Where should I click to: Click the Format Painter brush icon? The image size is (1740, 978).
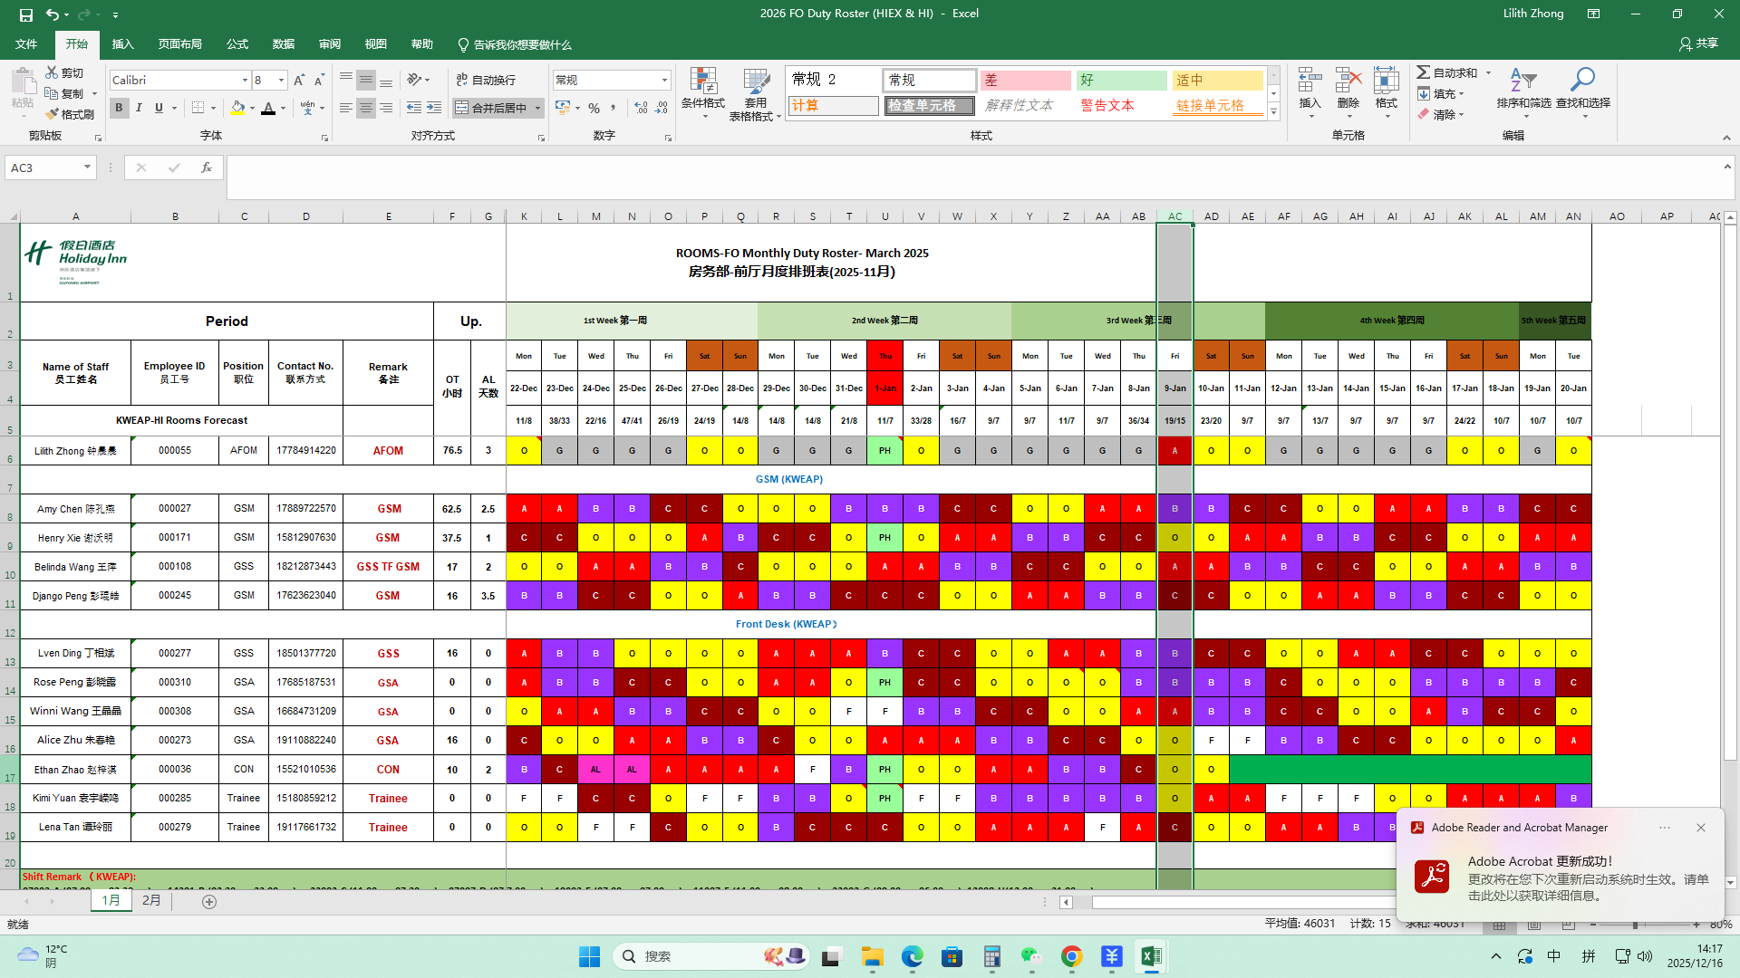(x=52, y=114)
